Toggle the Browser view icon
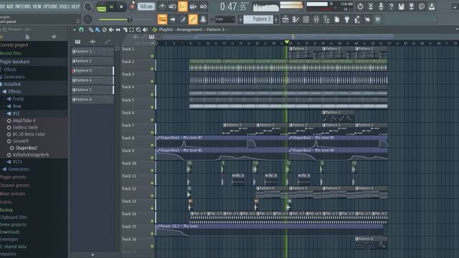The image size is (459, 258). click(326, 19)
